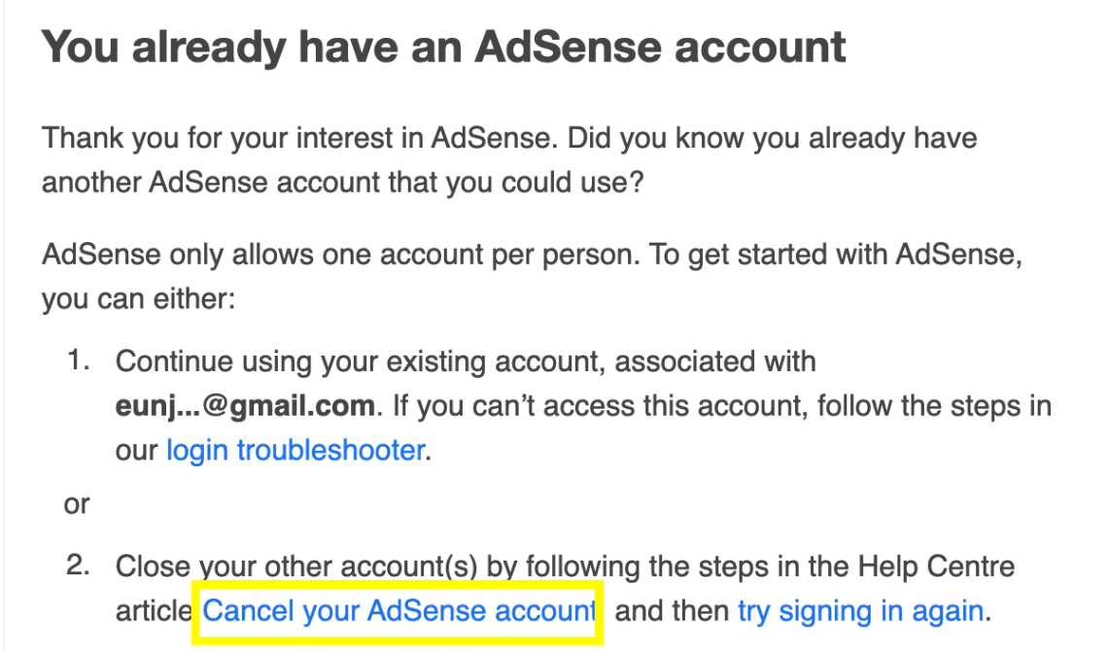Click the 'and then' text between links
Viewport: 1108px width, 652px height.
tap(672, 611)
